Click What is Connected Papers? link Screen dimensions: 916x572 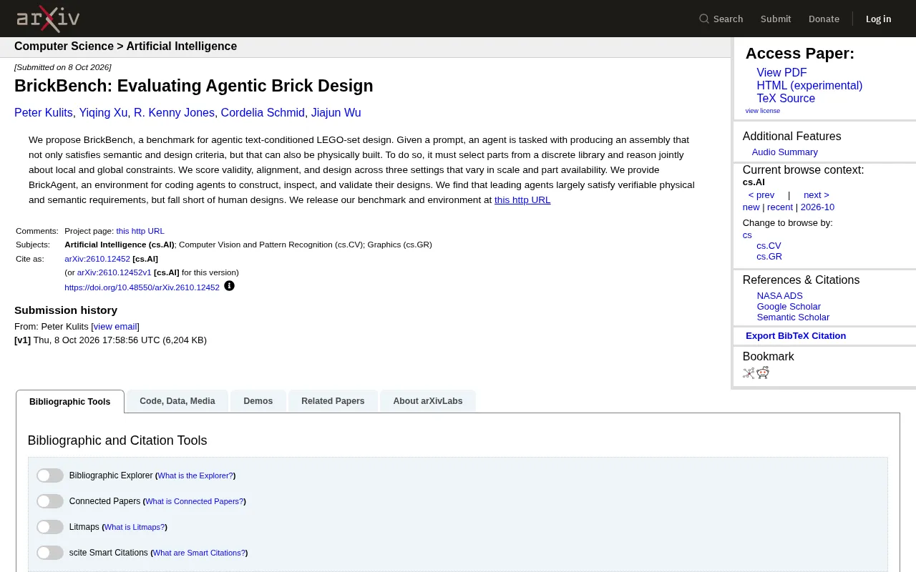(x=195, y=502)
